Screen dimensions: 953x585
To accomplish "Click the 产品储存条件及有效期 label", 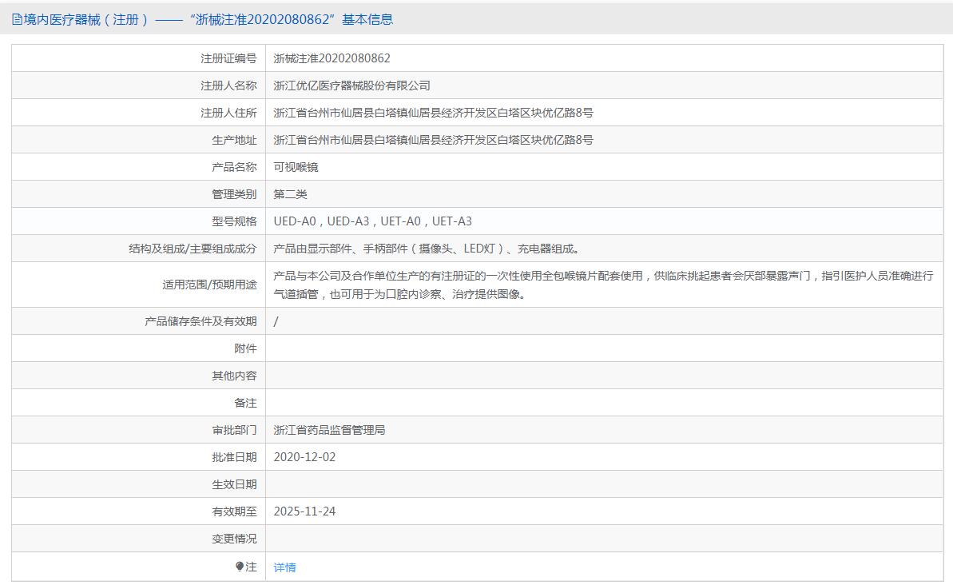I will (x=201, y=321).
